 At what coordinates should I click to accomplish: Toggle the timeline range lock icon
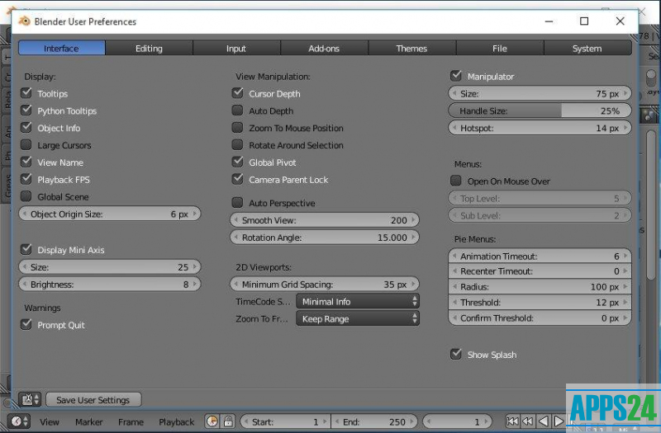click(x=228, y=421)
